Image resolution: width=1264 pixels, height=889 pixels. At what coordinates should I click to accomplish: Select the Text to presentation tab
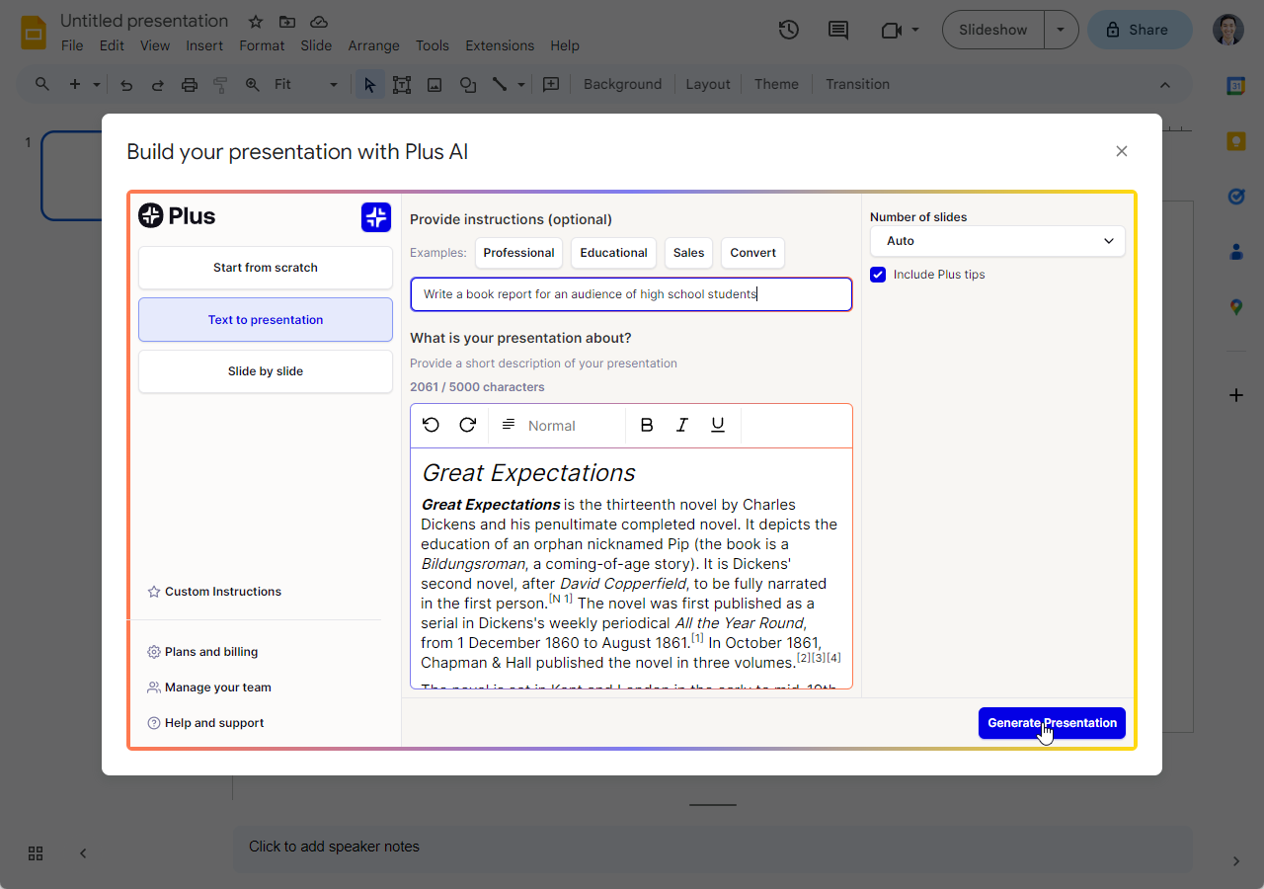tap(266, 320)
